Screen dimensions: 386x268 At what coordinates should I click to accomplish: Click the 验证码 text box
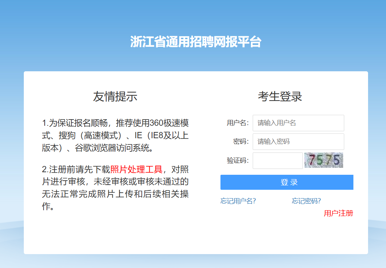(278, 161)
